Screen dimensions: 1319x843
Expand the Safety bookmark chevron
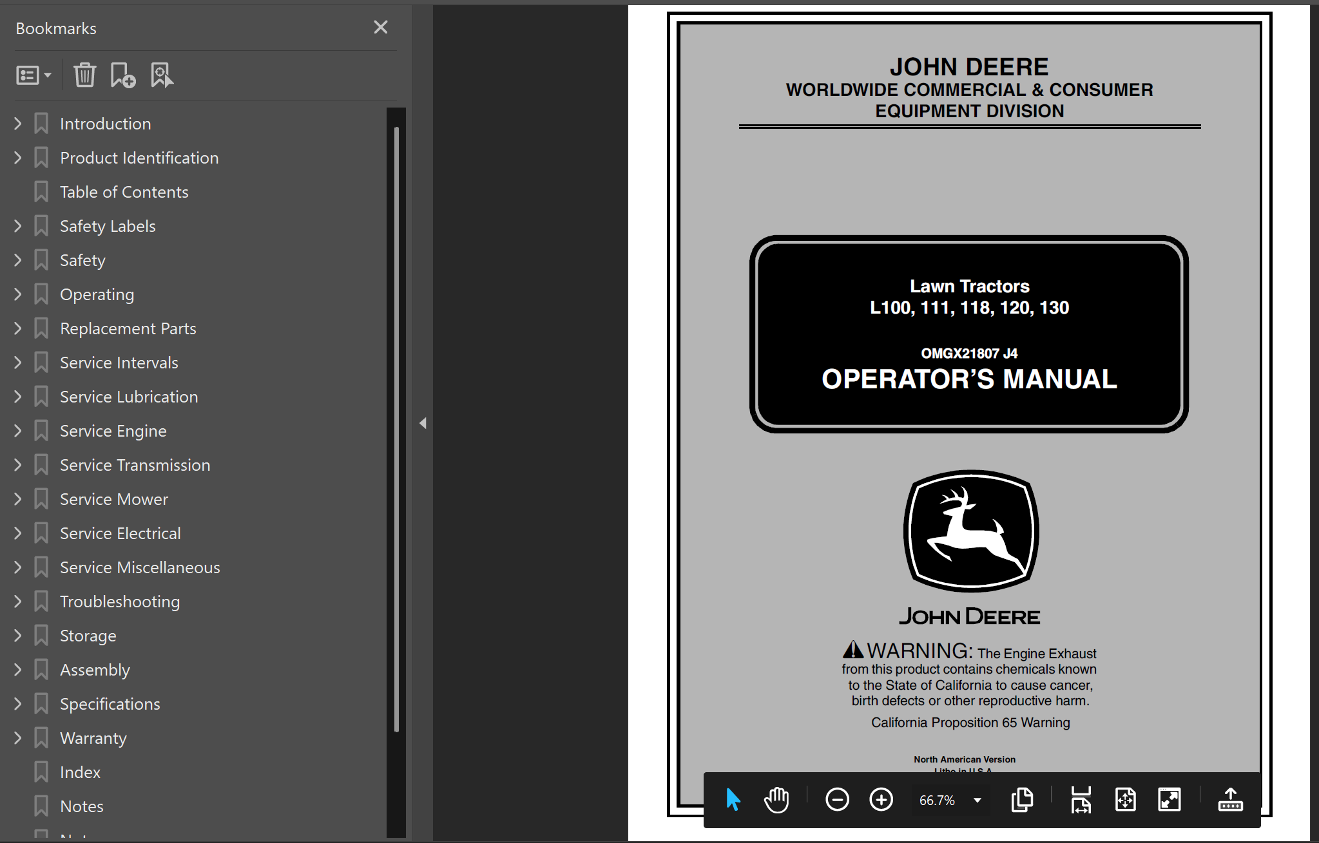click(x=18, y=260)
